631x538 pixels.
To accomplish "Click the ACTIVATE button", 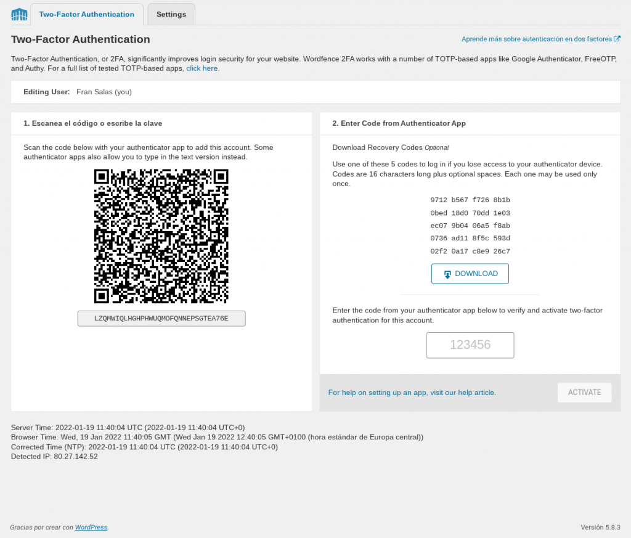I will click(x=584, y=393).
